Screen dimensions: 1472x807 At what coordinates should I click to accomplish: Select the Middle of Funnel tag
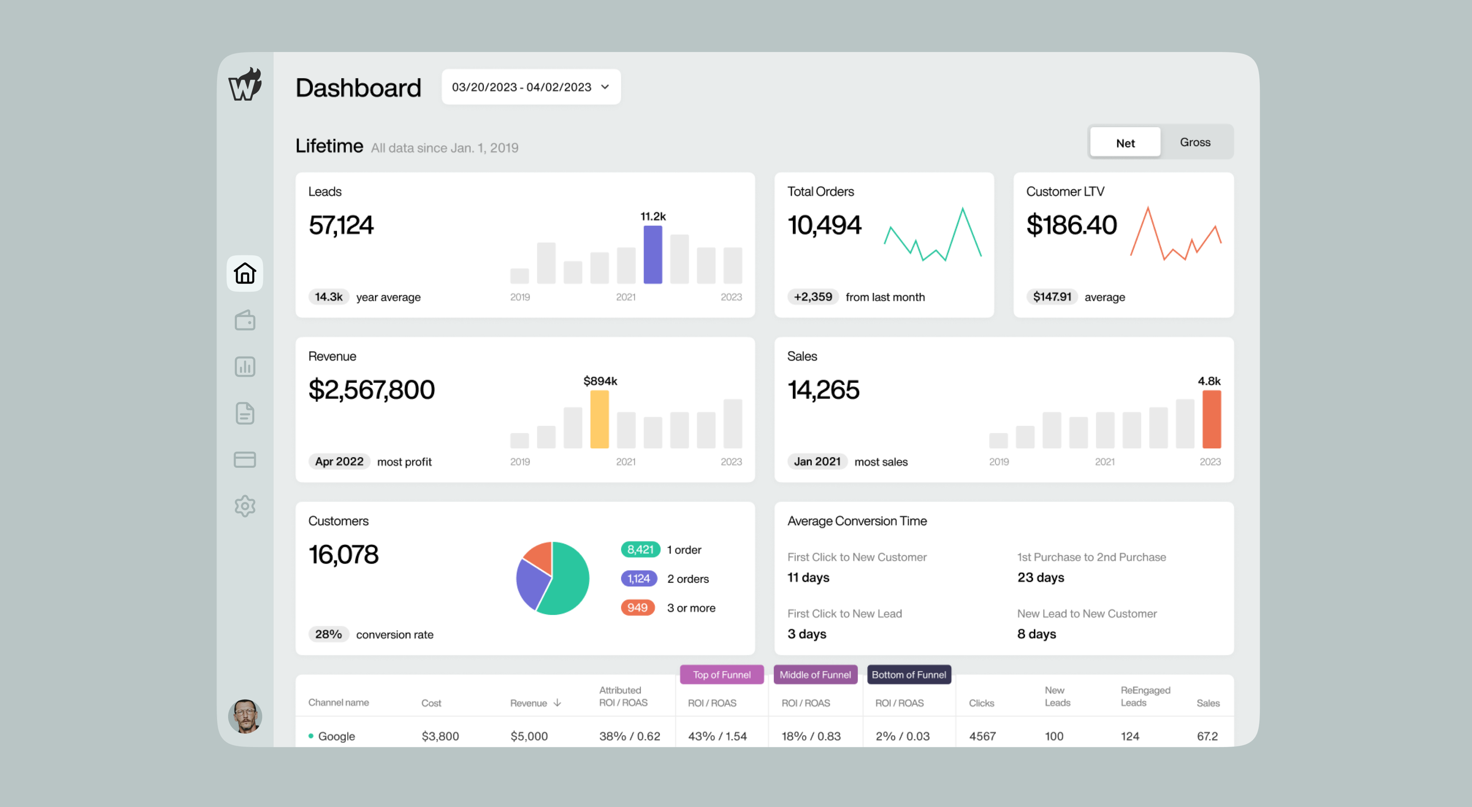coord(815,674)
